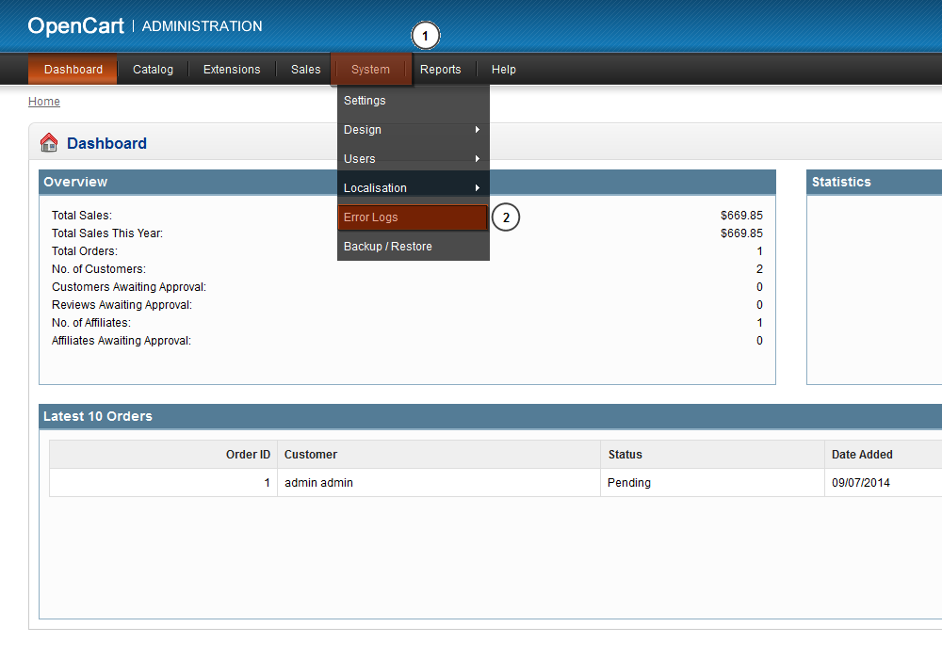942x659 pixels.
Task: Click the Status column header
Action: (x=712, y=455)
